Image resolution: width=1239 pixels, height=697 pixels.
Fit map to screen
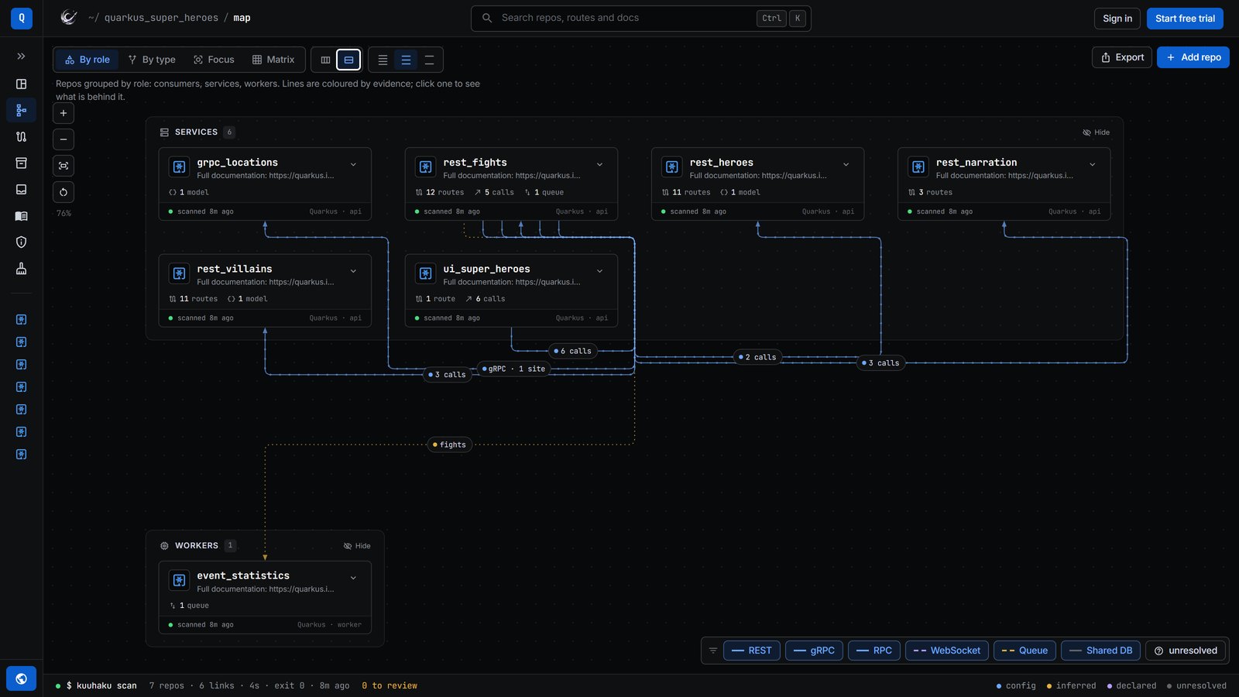click(63, 166)
